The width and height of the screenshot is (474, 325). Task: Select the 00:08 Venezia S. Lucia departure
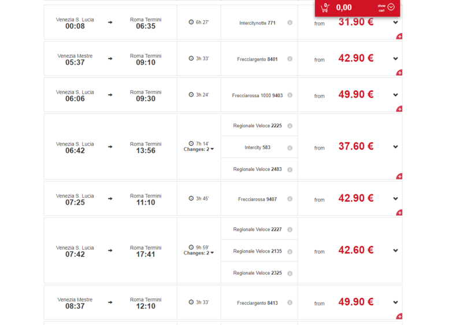point(75,23)
